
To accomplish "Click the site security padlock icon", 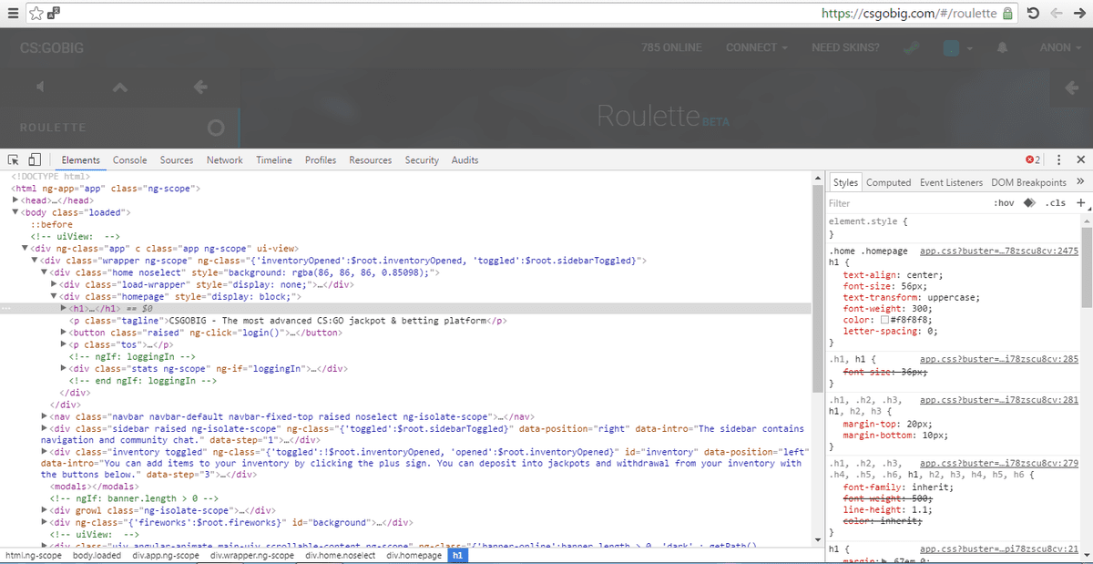I will coord(1007,14).
